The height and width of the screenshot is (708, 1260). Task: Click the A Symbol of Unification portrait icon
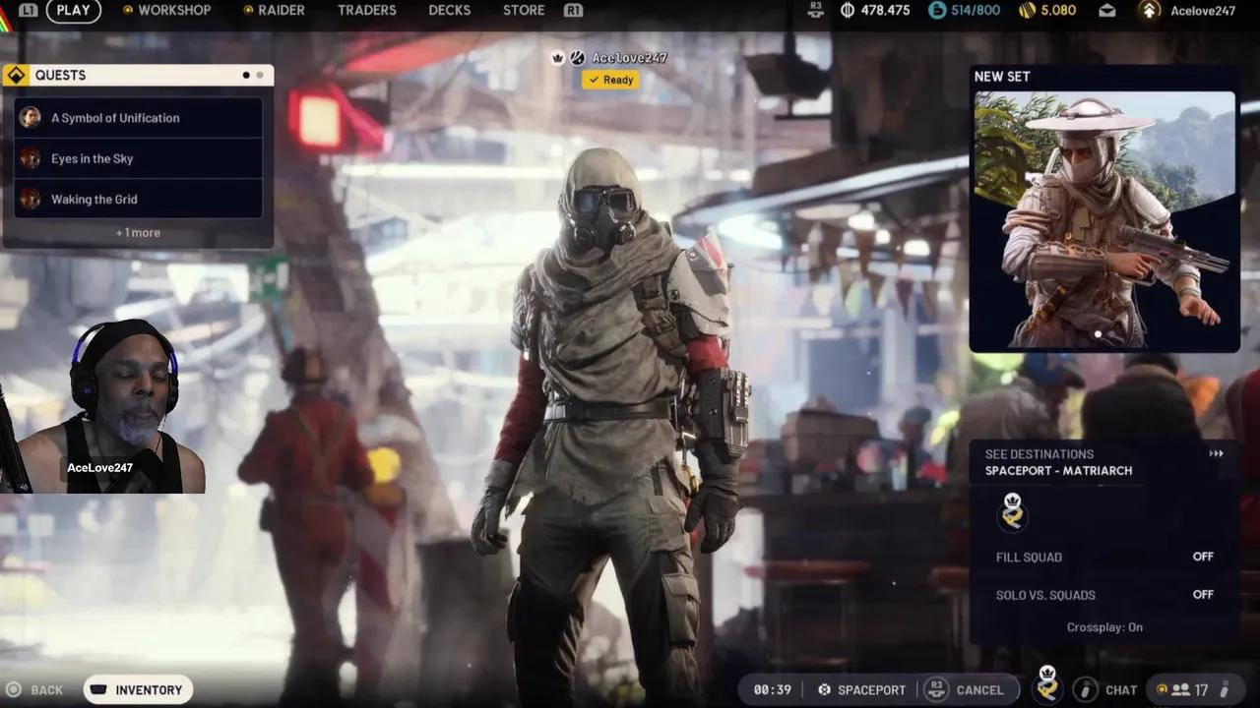pos(31,118)
